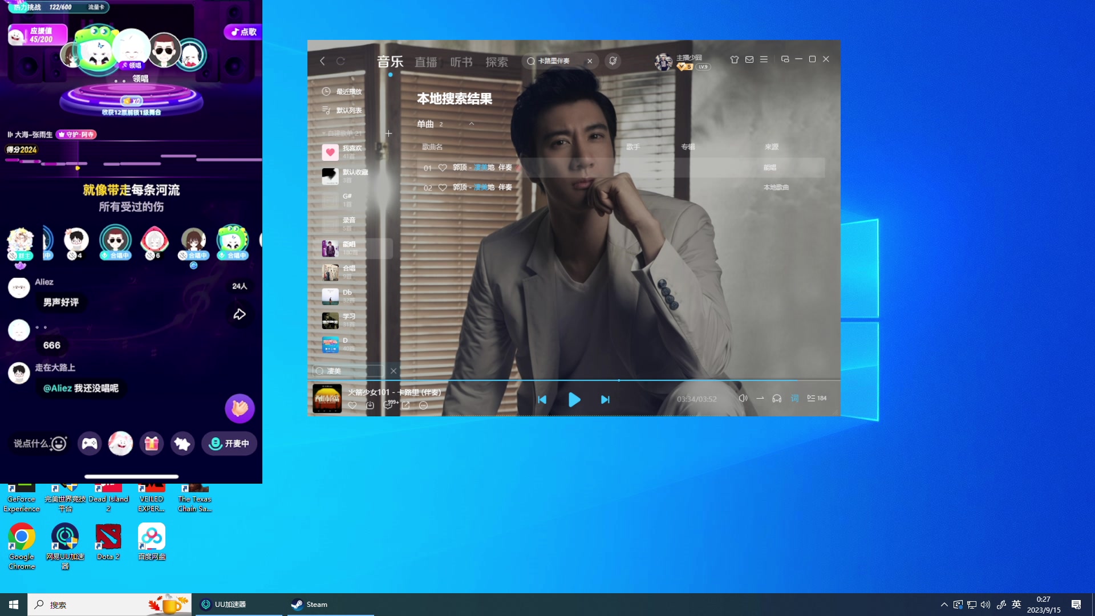
Task: Open the 应援值 45/200 badge
Action: coord(38,35)
